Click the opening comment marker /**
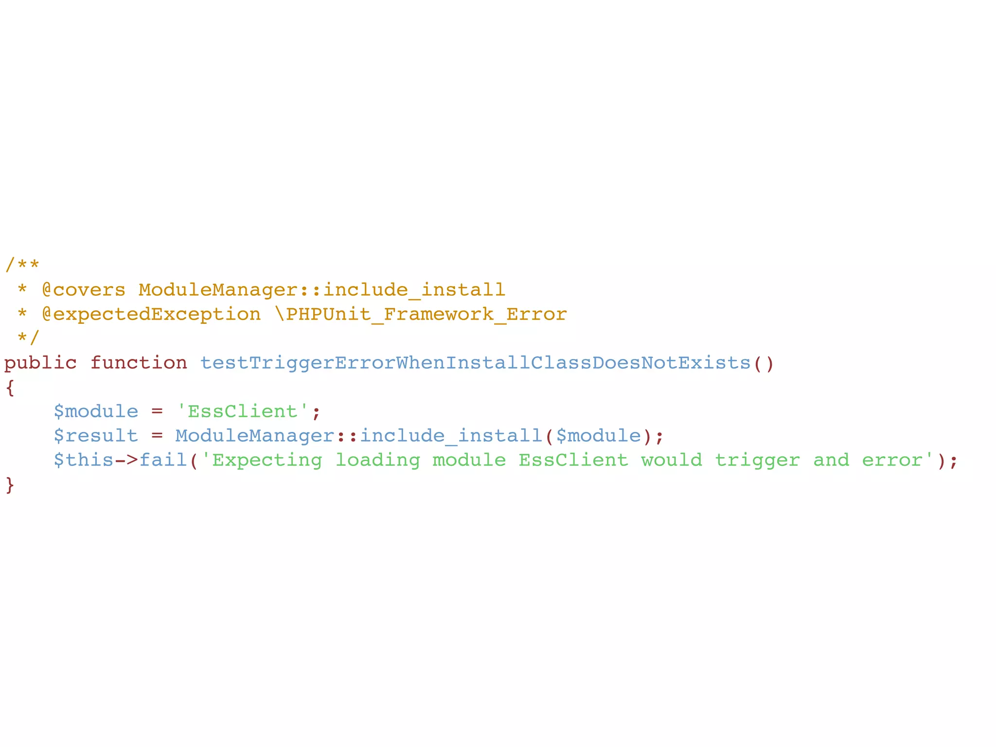The width and height of the screenshot is (996, 747). coord(22,266)
